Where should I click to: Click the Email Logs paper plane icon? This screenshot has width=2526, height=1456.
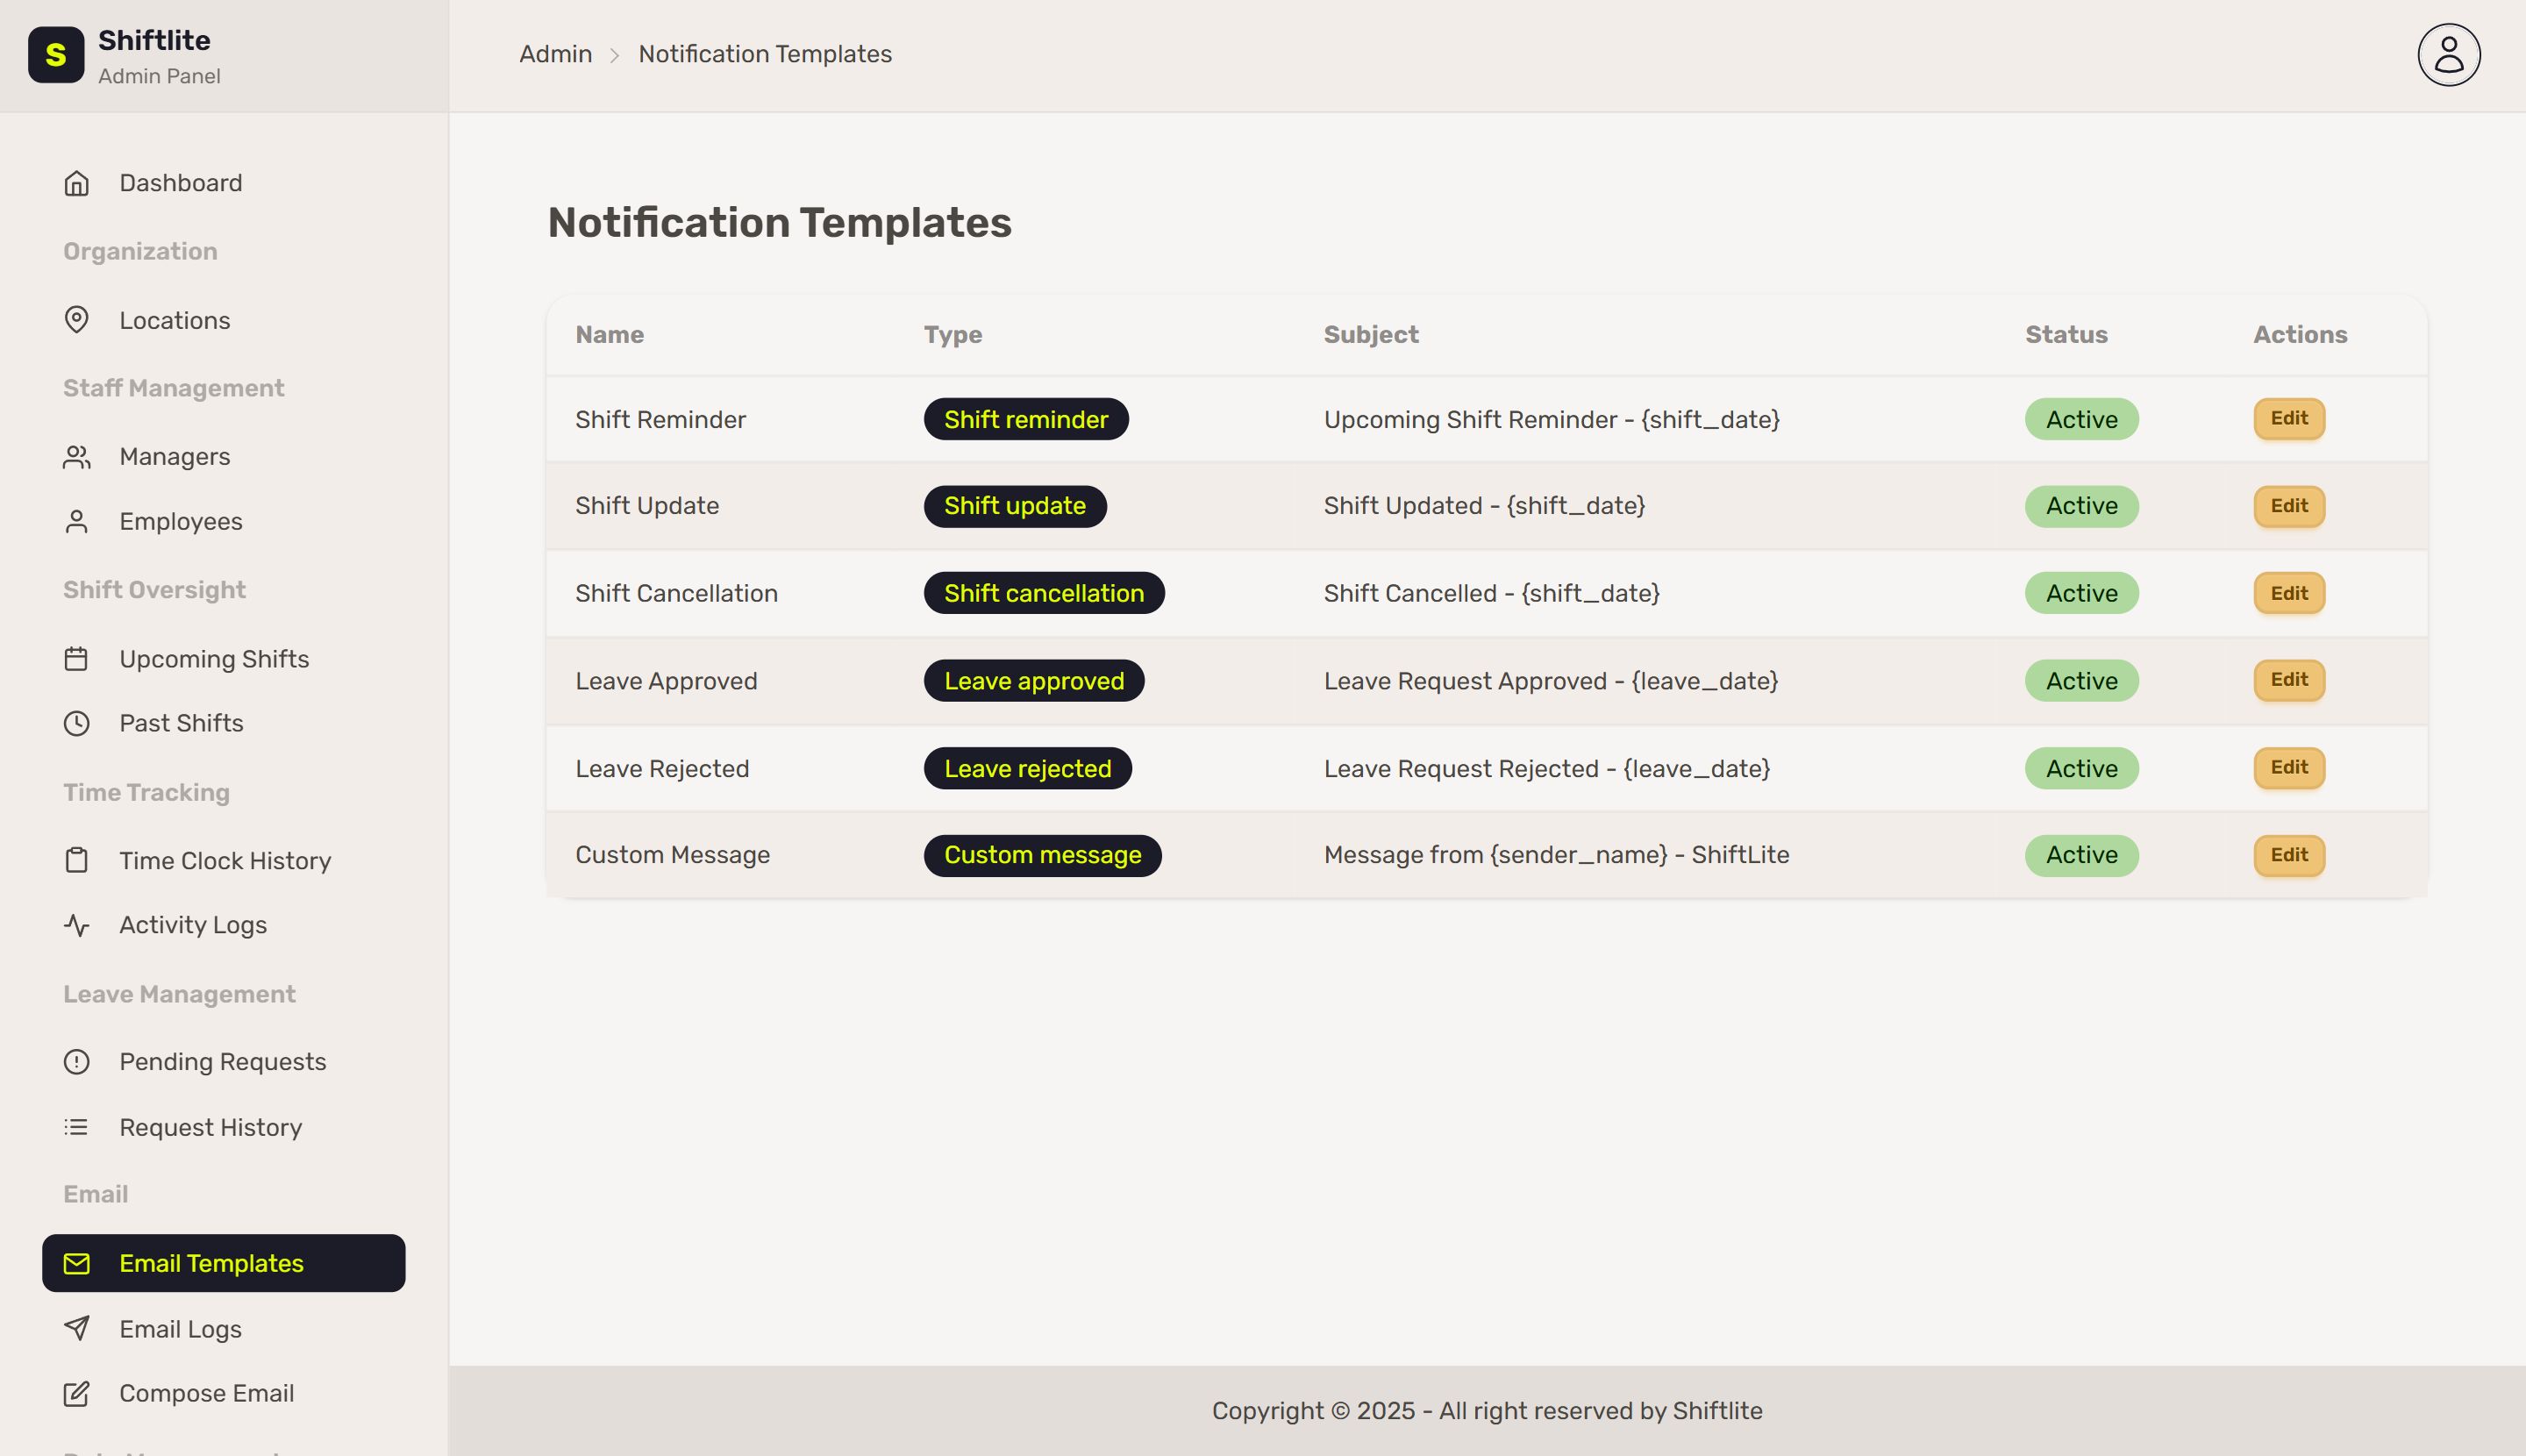pyautogui.click(x=77, y=1329)
